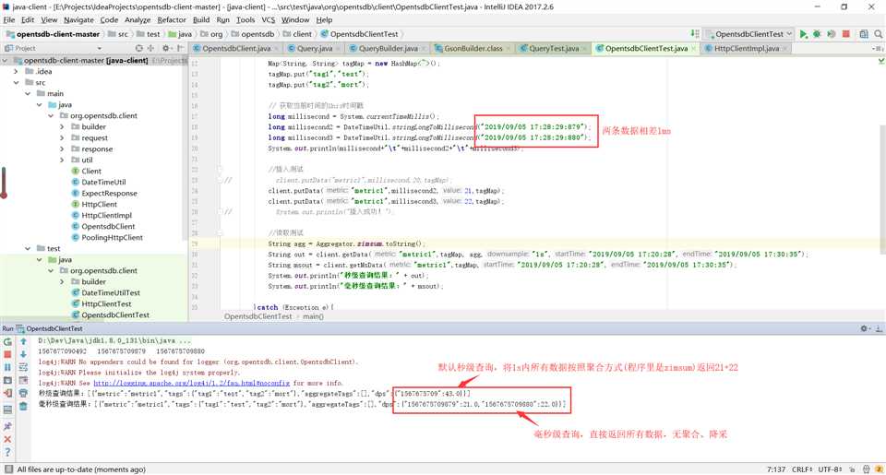
Task: Open Help question mark in Run panel
Action: point(8,452)
